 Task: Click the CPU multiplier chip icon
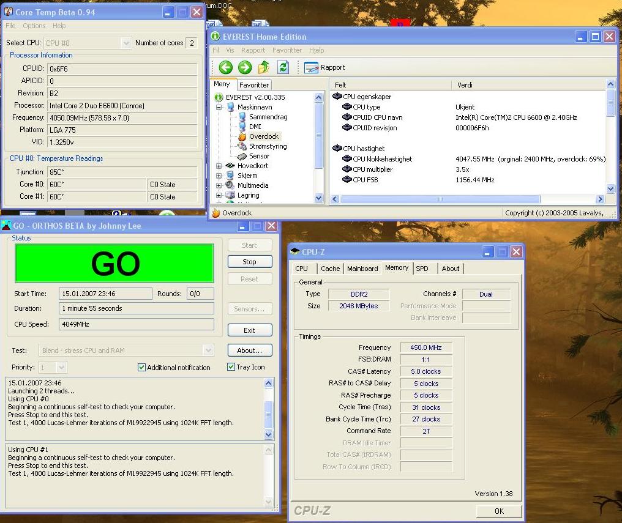347,169
